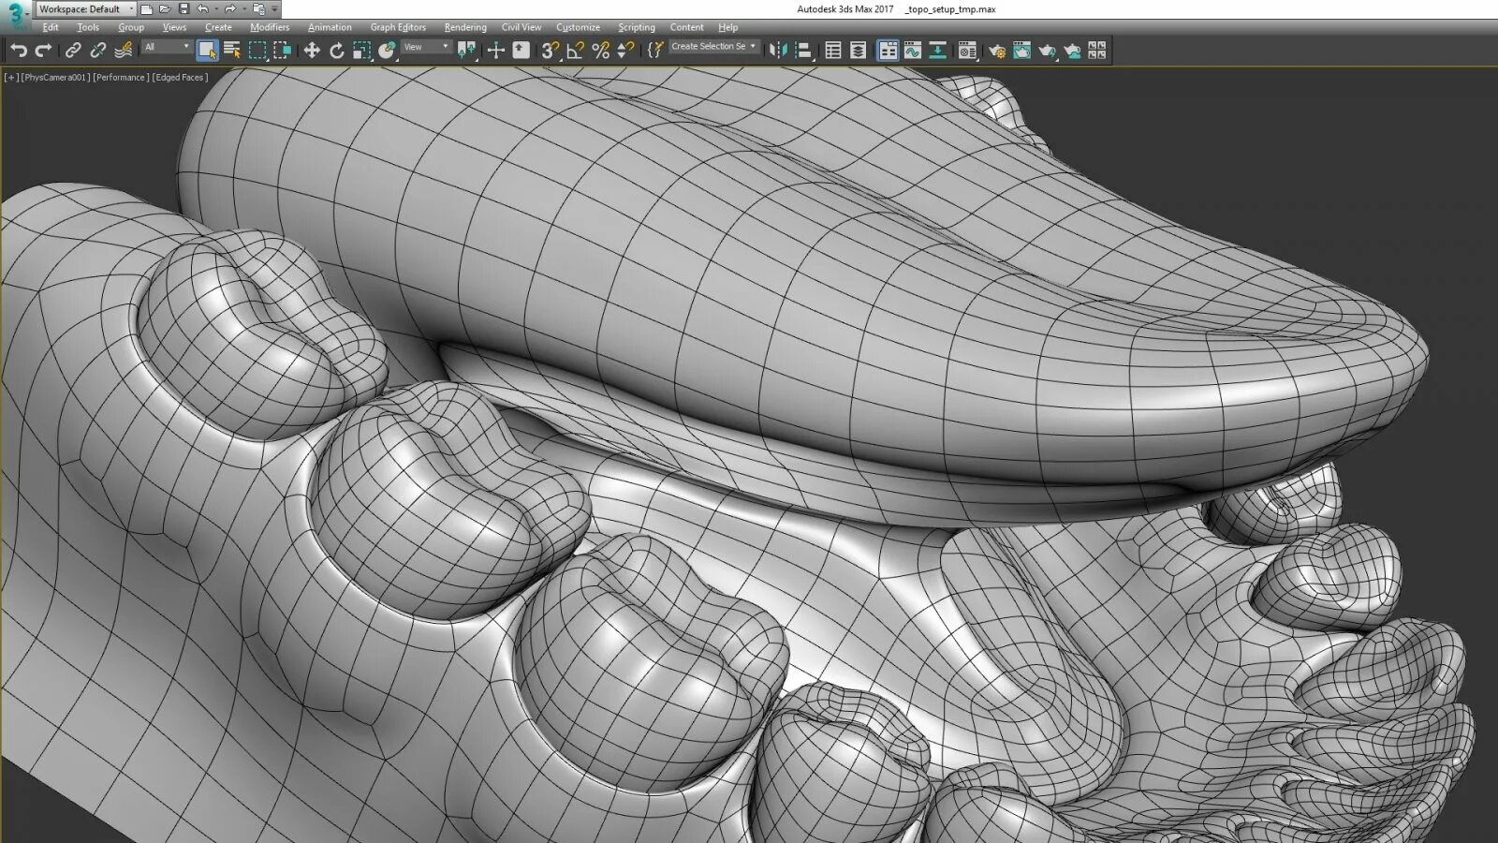Click the Select by Name list icon
The width and height of the screenshot is (1498, 843).
point(232,51)
